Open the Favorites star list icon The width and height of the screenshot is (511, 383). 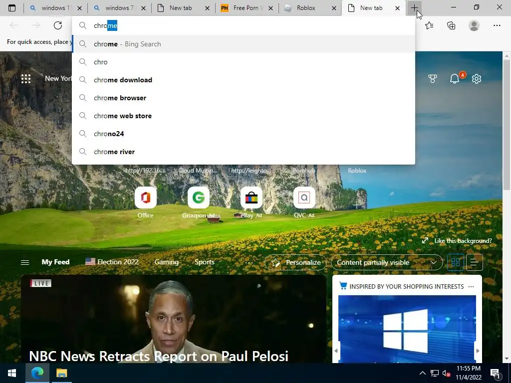click(429, 25)
